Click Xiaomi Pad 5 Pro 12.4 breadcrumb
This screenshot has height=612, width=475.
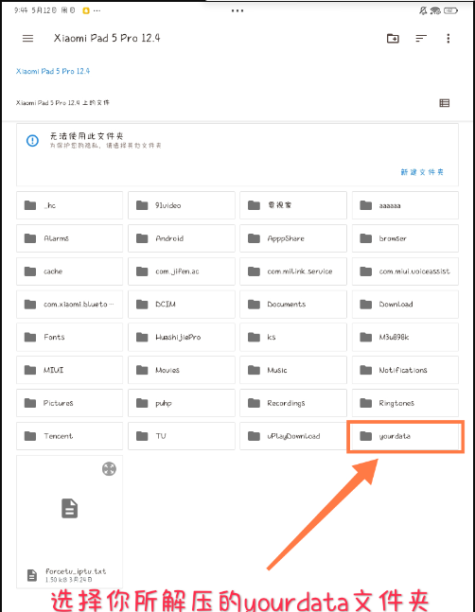[x=53, y=71]
